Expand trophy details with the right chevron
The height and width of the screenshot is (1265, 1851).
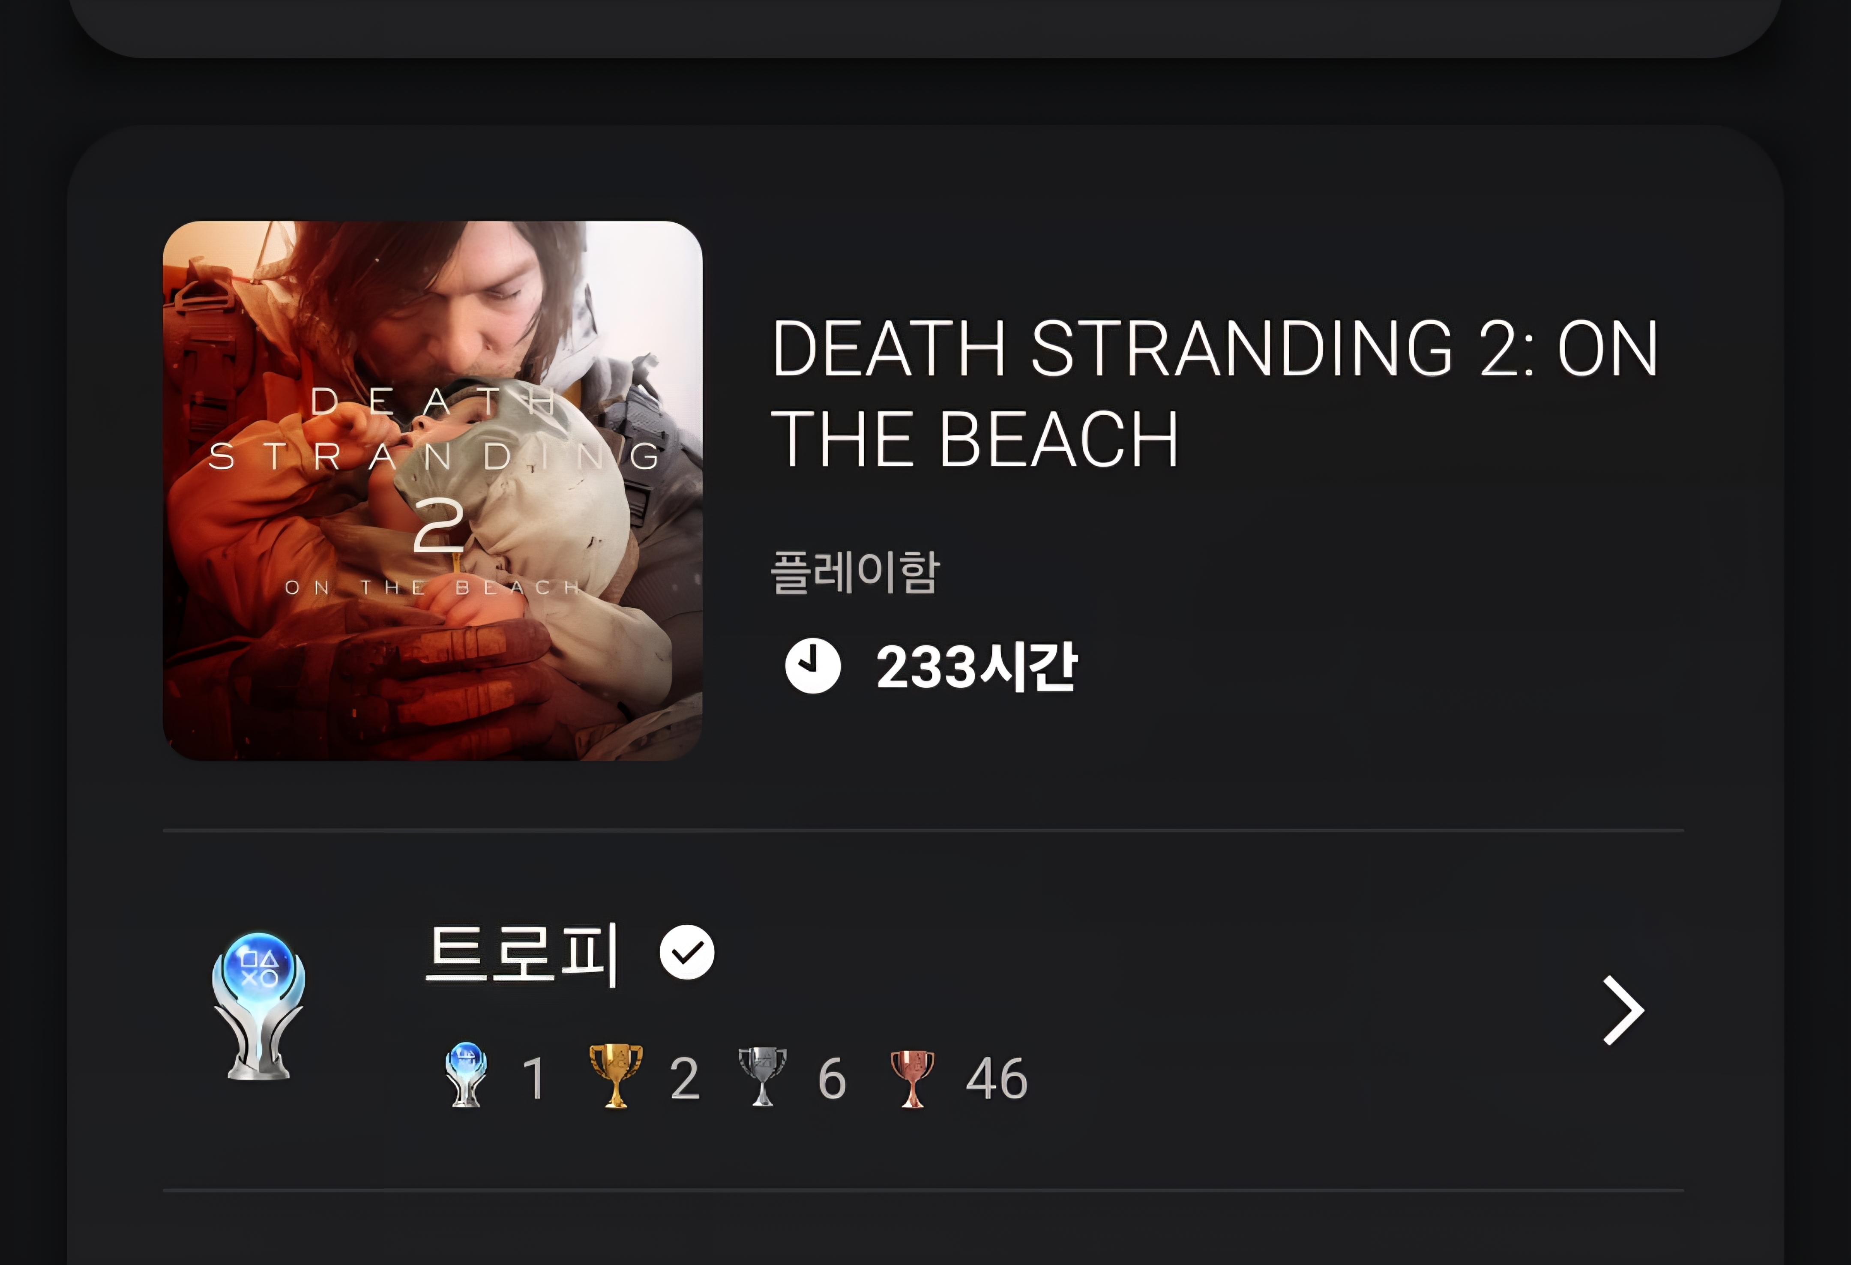point(1623,1009)
